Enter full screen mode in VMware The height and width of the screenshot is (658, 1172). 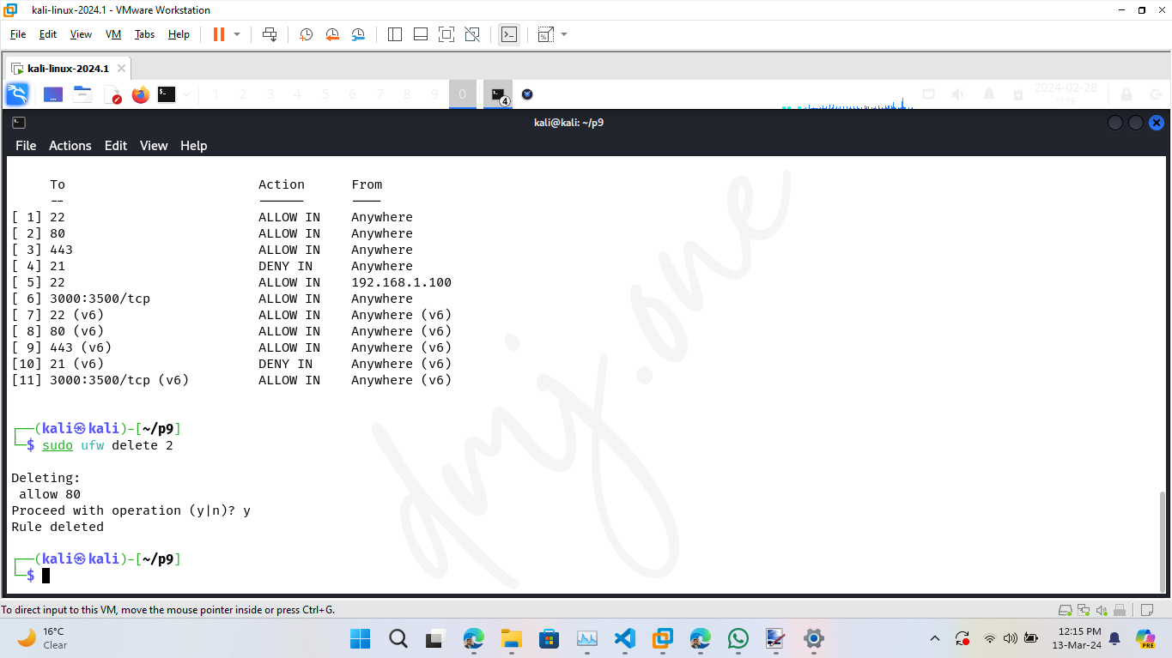tap(446, 34)
